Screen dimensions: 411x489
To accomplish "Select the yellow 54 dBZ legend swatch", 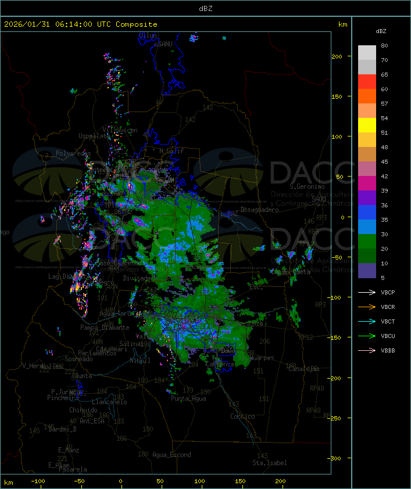I will pyautogui.click(x=367, y=125).
